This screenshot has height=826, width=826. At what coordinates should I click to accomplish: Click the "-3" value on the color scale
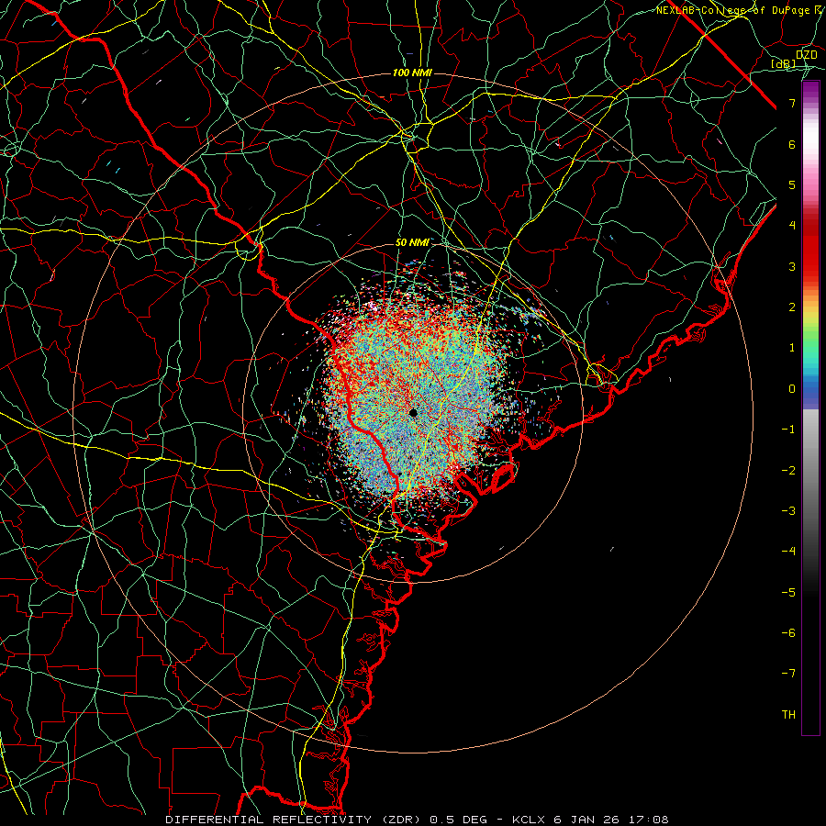click(x=788, y=511)
